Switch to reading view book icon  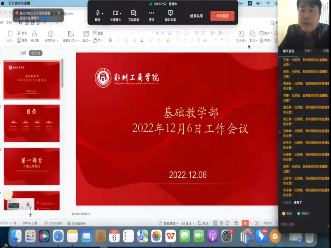(227, 223)
